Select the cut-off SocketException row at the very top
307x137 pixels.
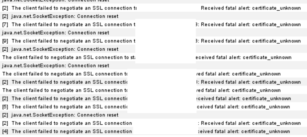point(153,1)
